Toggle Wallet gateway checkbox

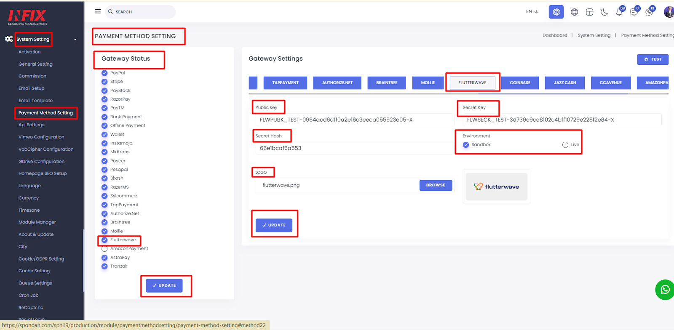[104, 135]
